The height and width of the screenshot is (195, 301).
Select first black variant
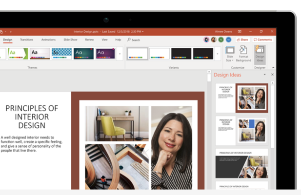coord(181,54)
